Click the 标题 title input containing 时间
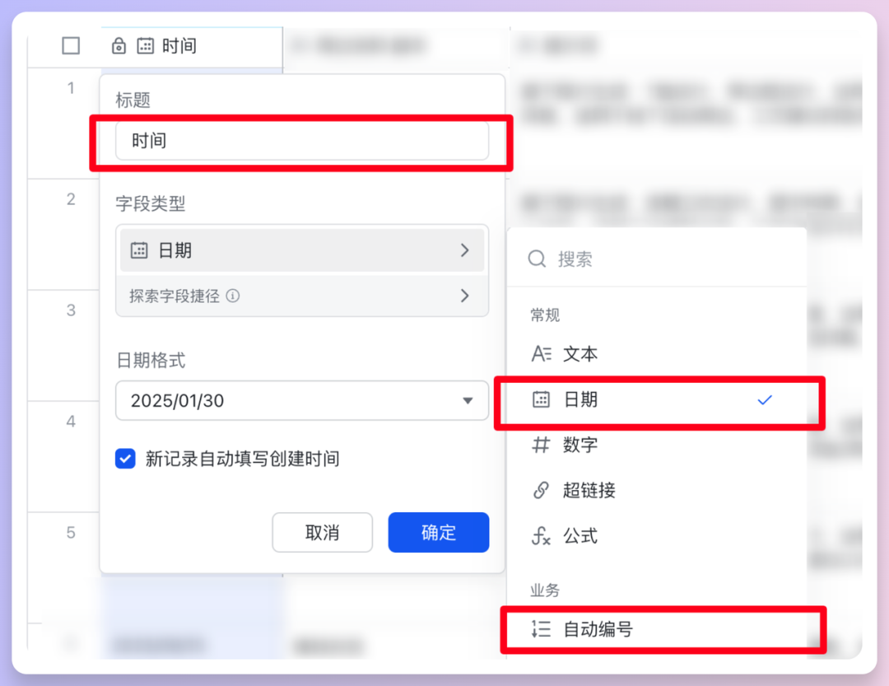This screenshot has width=889, height=686. coord(301,141)
